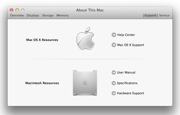Click the arrow icon beside Hardware Support

[x=114, y=93]
